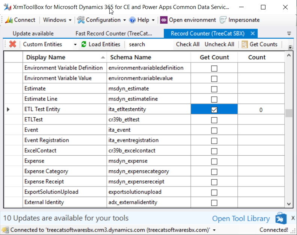Click Get Counts button label
The width and height of the screenshot is (297, 235).
tap(264, 44)
